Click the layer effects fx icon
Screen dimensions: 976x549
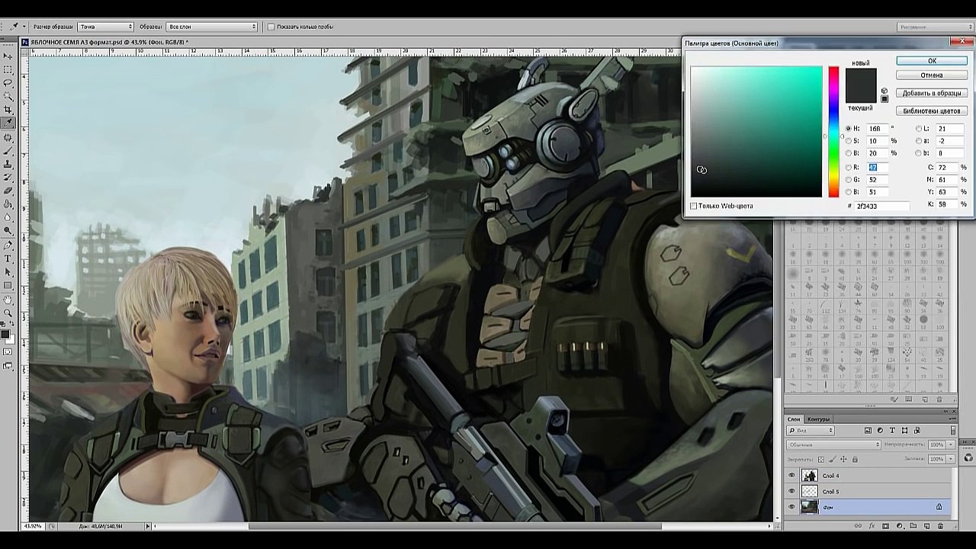(872, 526)
